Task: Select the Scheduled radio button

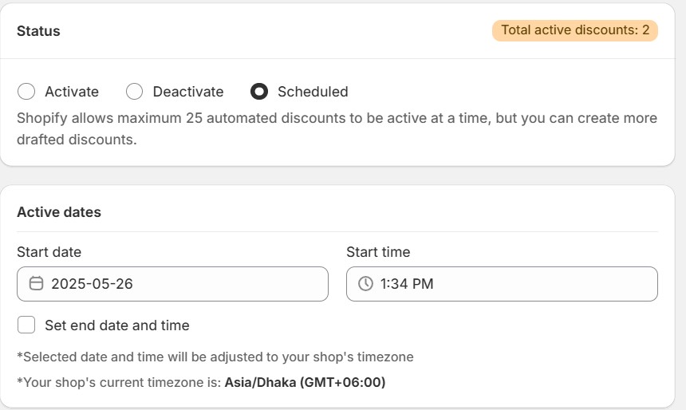Action: point(259,92)
